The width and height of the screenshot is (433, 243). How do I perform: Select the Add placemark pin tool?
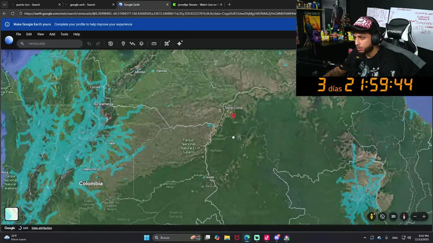[x=123, y=44]
